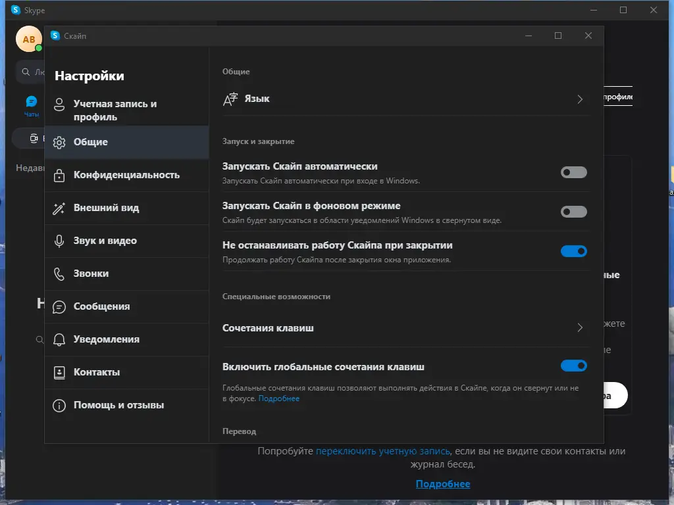Open Сочетания клавиш chevron arrow
The image size is (674, 505).
(580, 327)
